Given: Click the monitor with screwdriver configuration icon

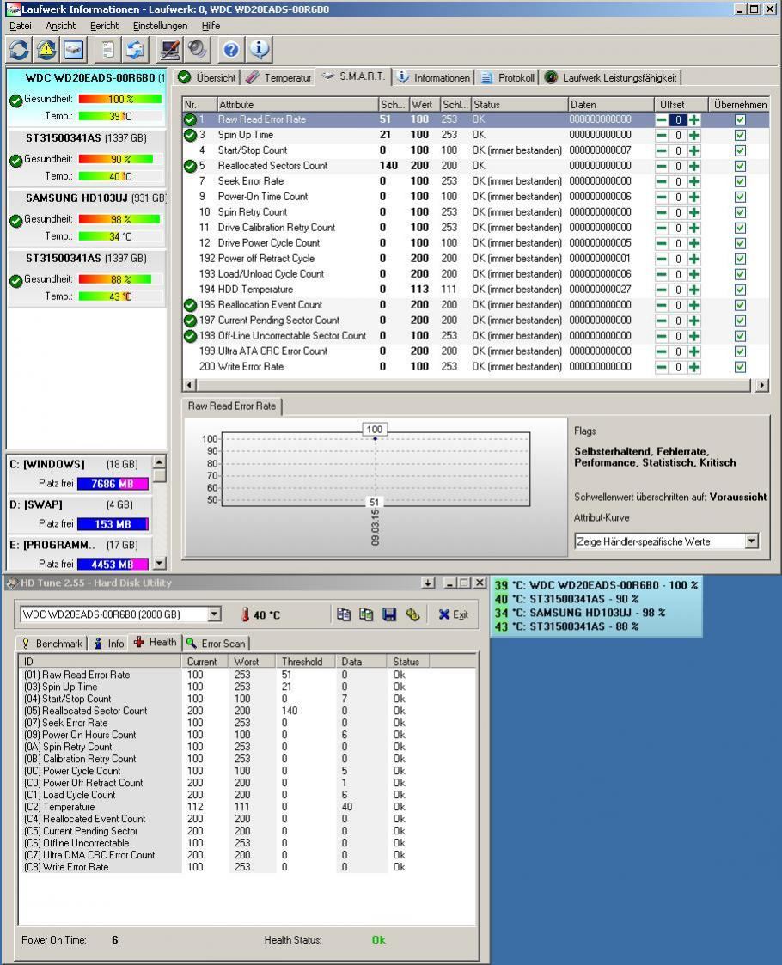Looking at the screenshot, I should (169, 49).
